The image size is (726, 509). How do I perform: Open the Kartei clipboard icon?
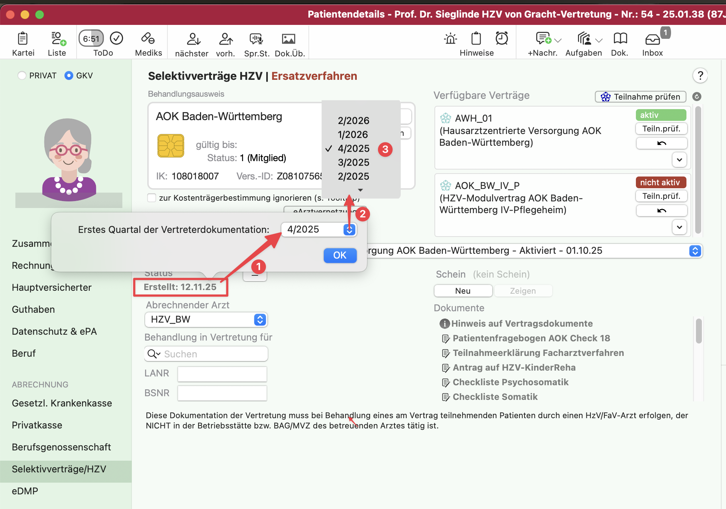click(23, 39)
